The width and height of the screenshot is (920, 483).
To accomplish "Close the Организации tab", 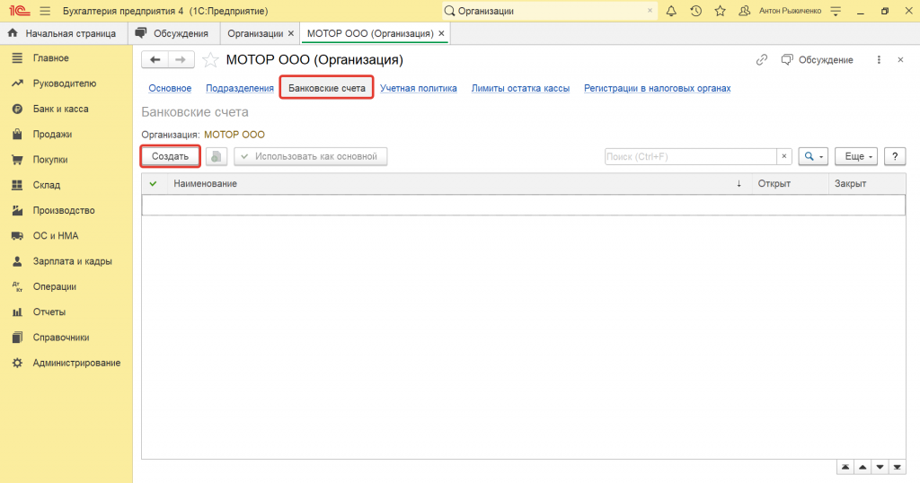I will click(x=290, y=33).
